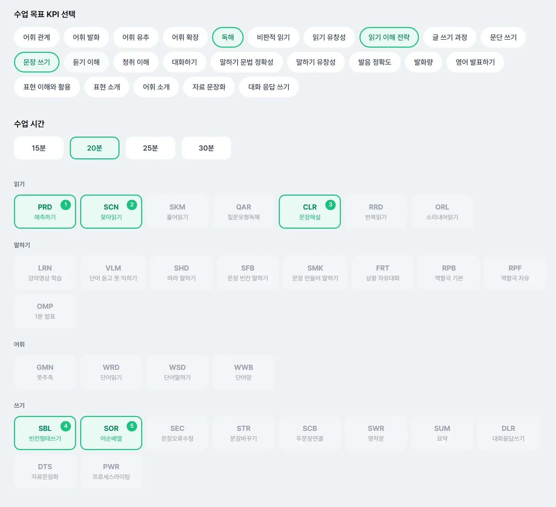Add the RRD 반복읽기 activity
This screenshot has height=507, width=556.
(x=376, y=212)
